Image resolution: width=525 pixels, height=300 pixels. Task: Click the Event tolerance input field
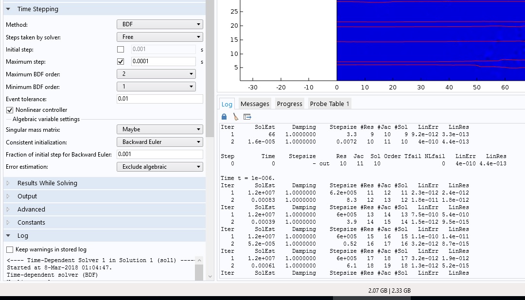[159, 99]
